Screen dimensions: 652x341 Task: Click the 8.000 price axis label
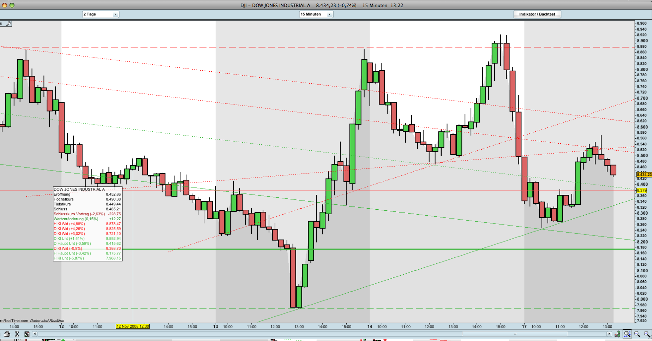coord(642,299)
